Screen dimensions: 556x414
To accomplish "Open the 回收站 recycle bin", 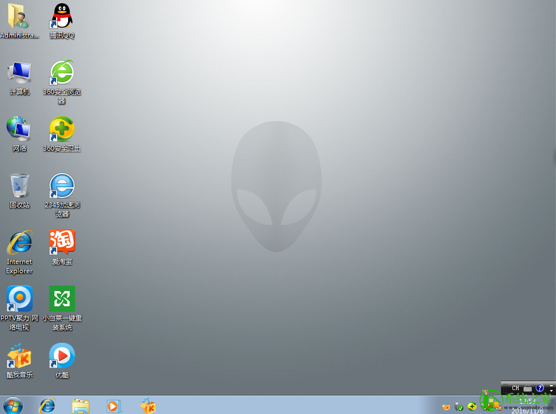I will [x=20, y=186].
